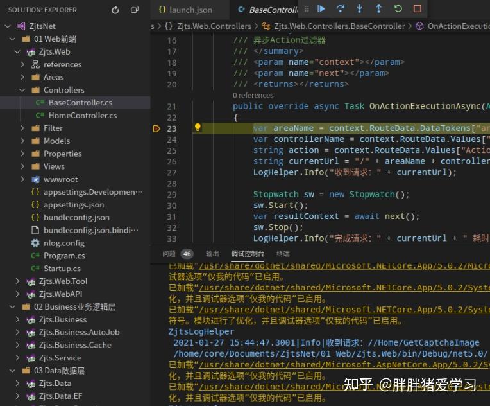
Task: Expand the Zjts.Service project
Action: [17, 358]
